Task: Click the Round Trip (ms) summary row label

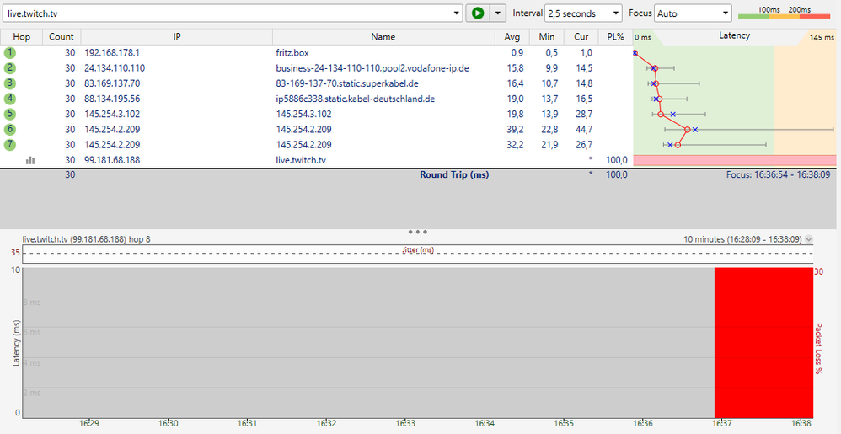Action: pos(454,175)
